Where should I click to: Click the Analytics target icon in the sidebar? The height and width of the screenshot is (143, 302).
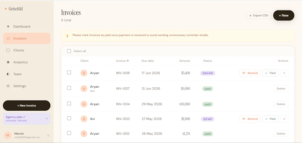click(8, 62)
